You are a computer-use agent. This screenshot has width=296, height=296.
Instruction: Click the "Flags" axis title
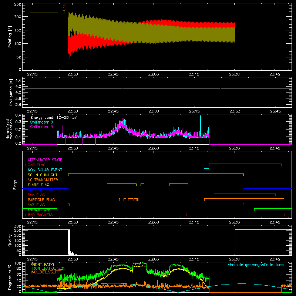[x=15, y=185]
